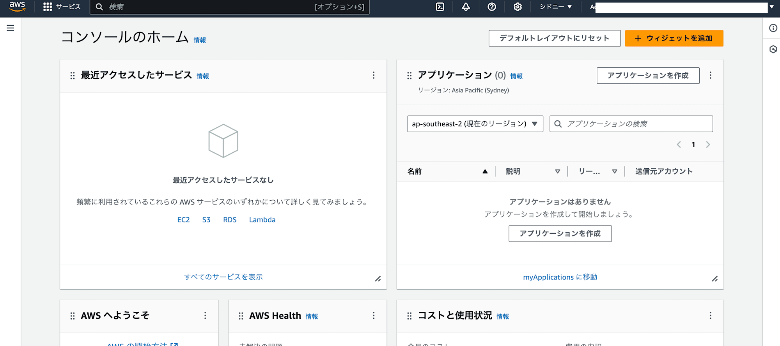Open the options menu of AWS へようこそ widget
The image size is (780, 346).
tap(205, 316)
